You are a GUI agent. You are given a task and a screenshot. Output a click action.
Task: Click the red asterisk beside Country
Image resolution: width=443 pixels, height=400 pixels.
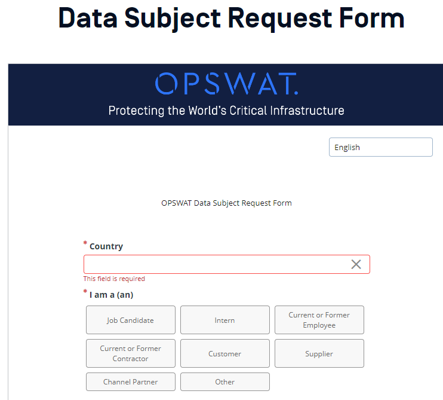coord(85,243)
